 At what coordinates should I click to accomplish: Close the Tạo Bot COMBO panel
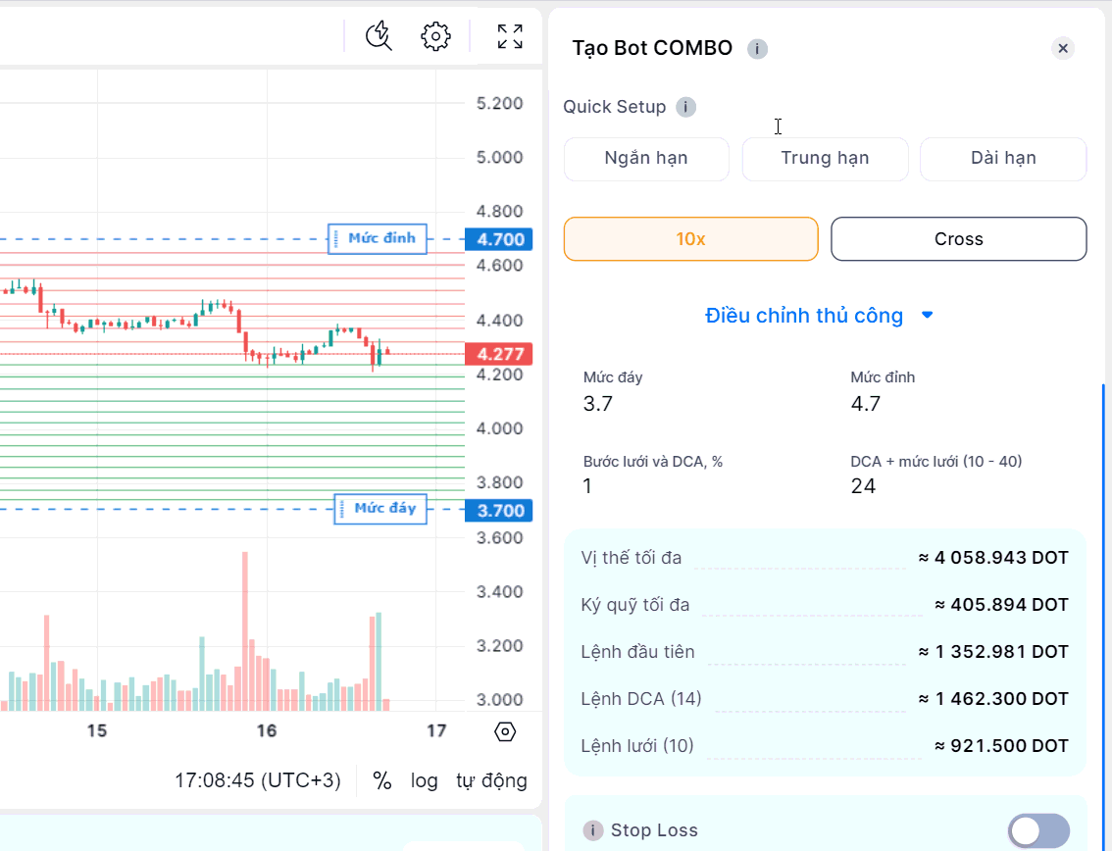[1063, 48]
